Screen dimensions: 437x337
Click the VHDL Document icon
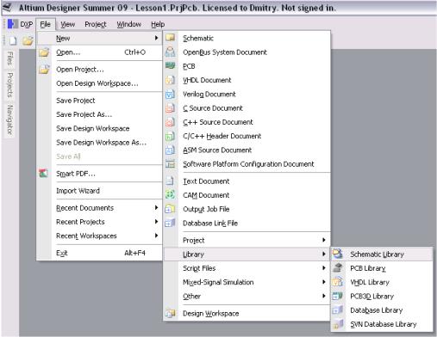tap(170, 80)
